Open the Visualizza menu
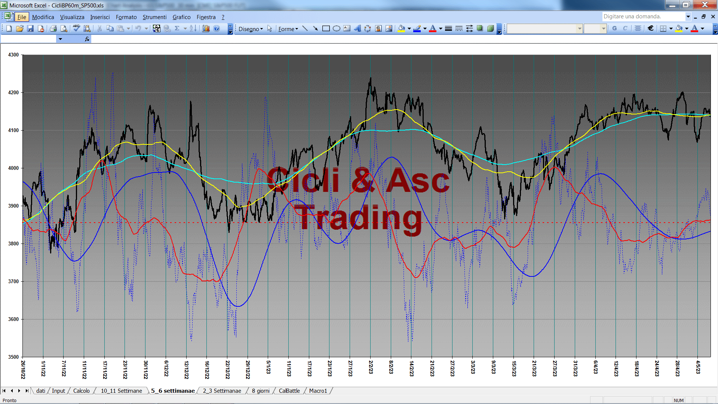Viewport: 718px width, 404px height. tap(72, 17)
